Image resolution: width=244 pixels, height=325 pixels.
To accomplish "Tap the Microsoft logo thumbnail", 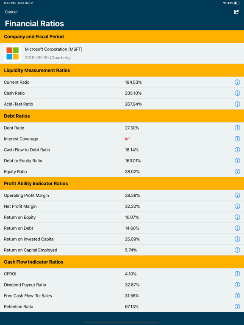I will (x=12, y=53).
